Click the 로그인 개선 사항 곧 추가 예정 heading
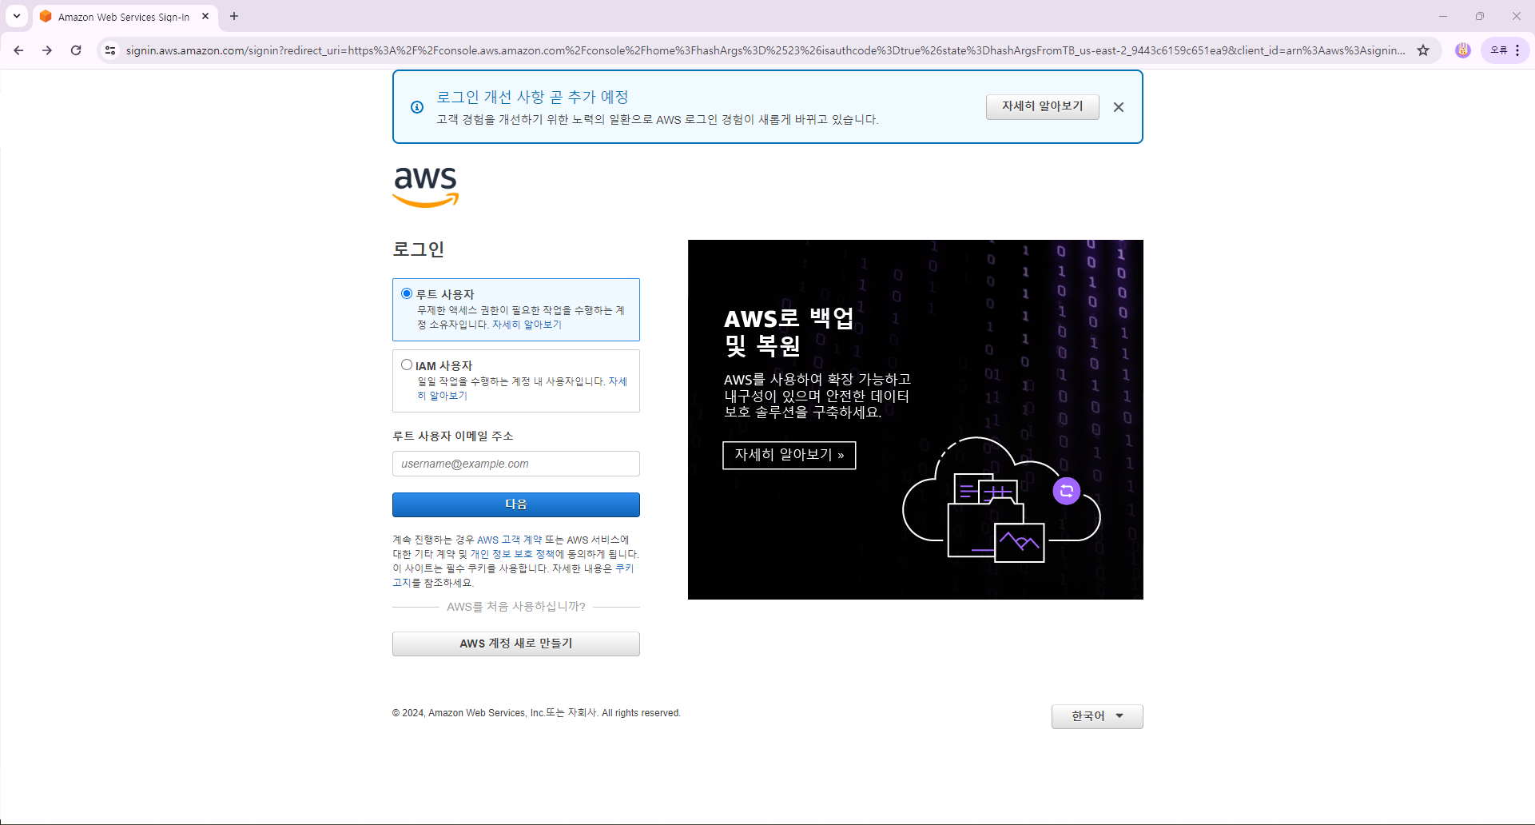The image size is (1535, 825). click(x=532, y=97)
